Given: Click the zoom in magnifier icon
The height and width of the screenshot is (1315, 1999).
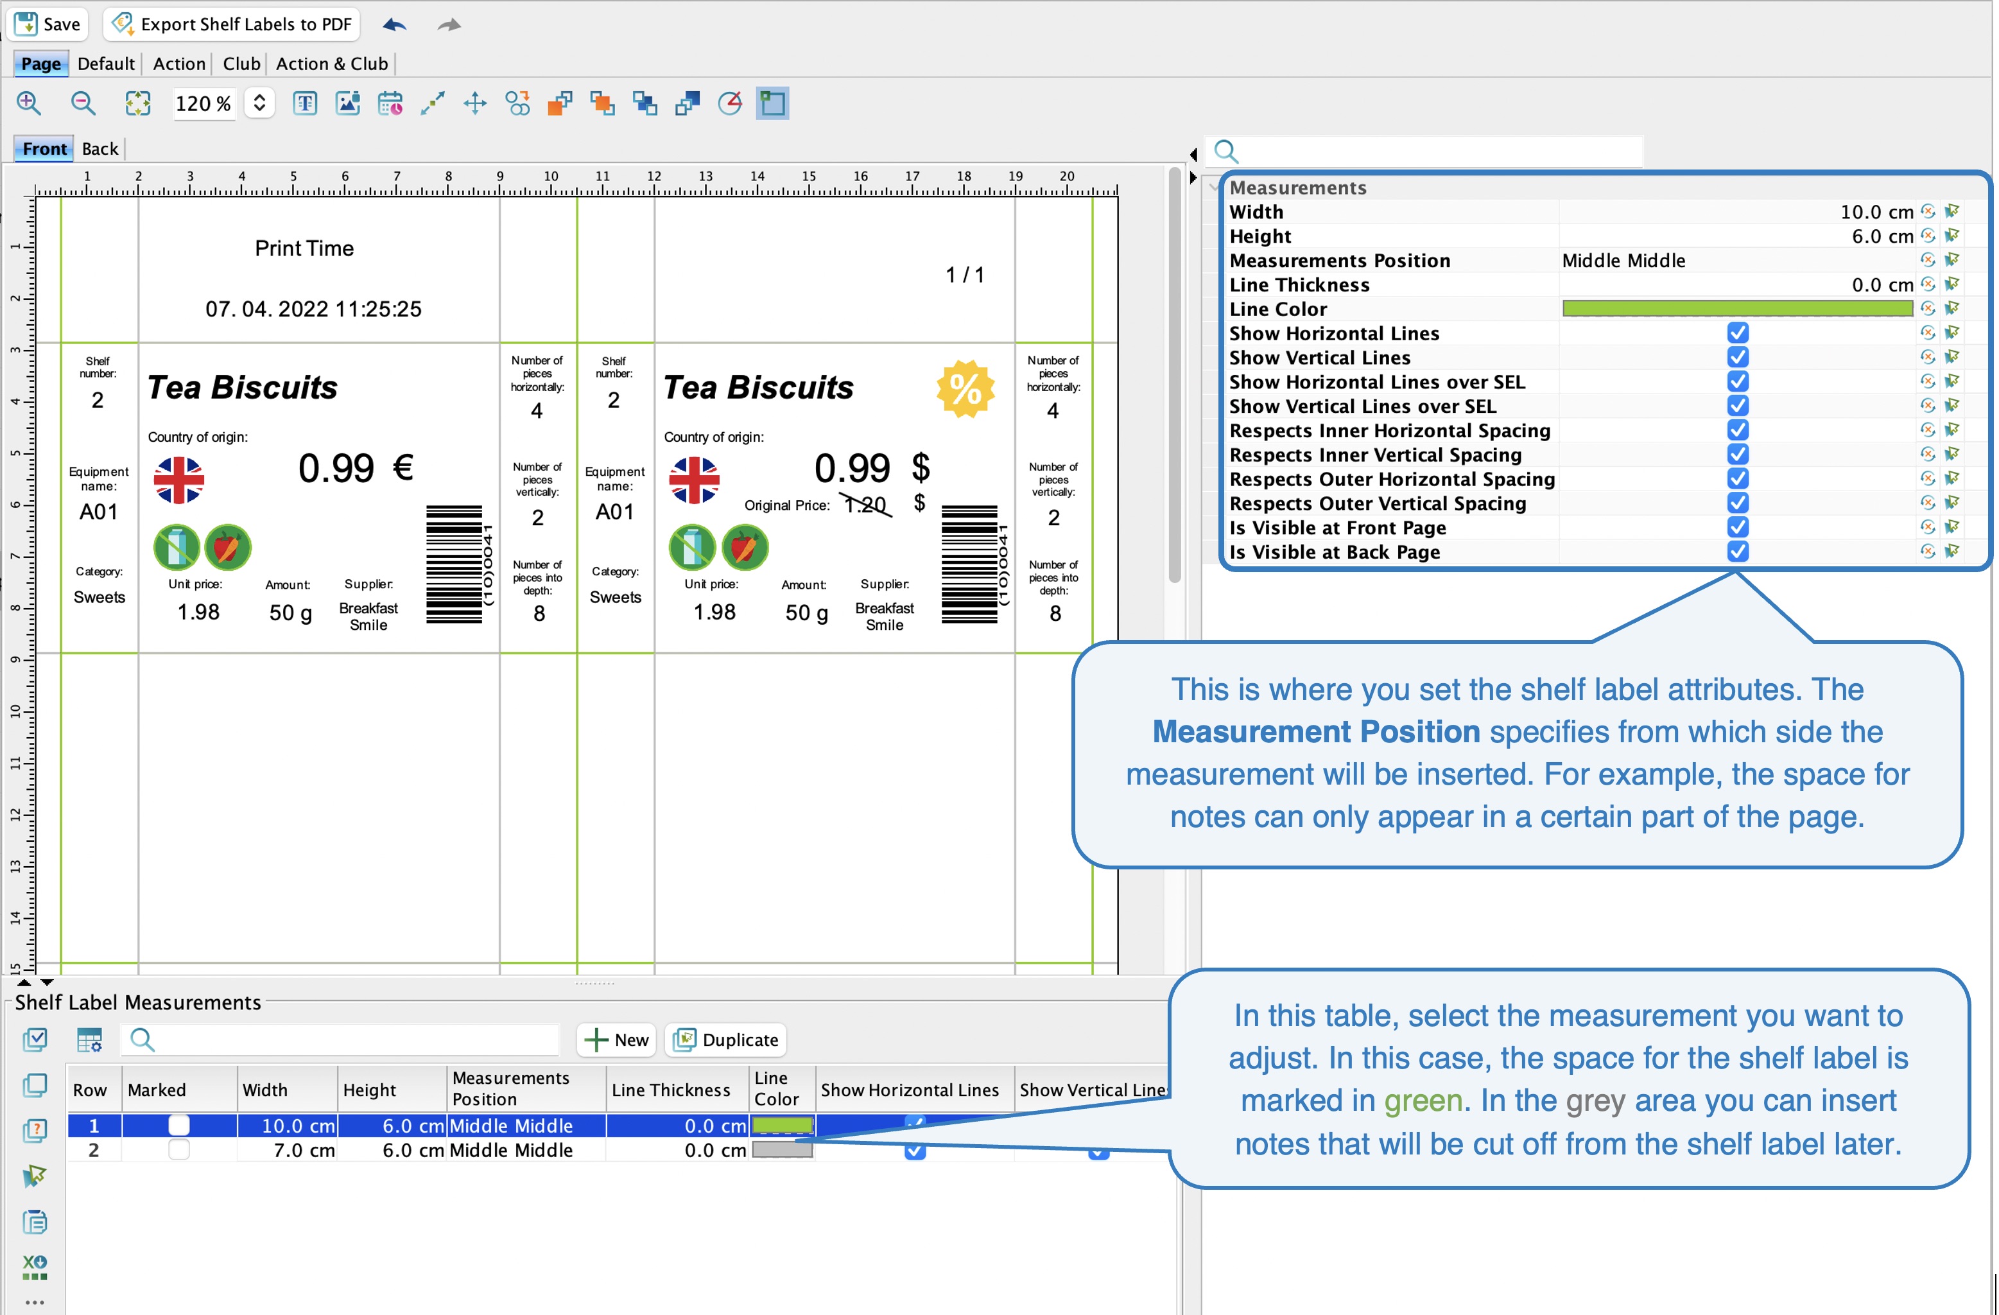Looking at the screenshot, I should [x=28, y=103].
